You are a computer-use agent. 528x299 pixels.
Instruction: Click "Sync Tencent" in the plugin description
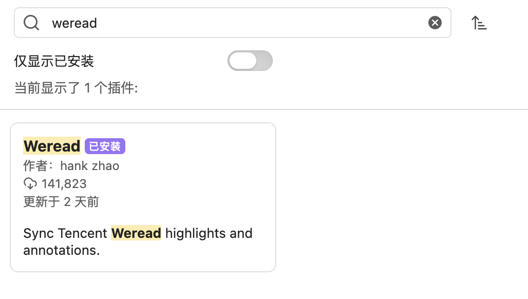65,233
